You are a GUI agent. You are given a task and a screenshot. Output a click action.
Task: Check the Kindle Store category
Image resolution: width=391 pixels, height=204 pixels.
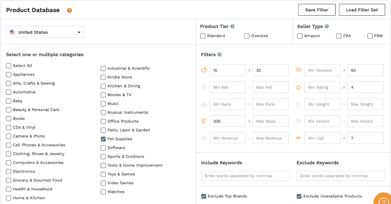[x=103, y=77]
